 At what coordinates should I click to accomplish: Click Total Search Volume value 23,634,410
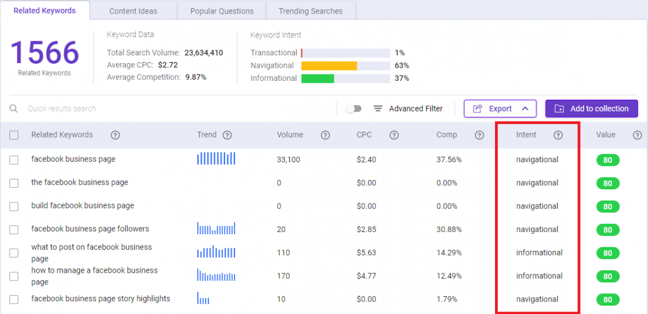pos(204,53)
